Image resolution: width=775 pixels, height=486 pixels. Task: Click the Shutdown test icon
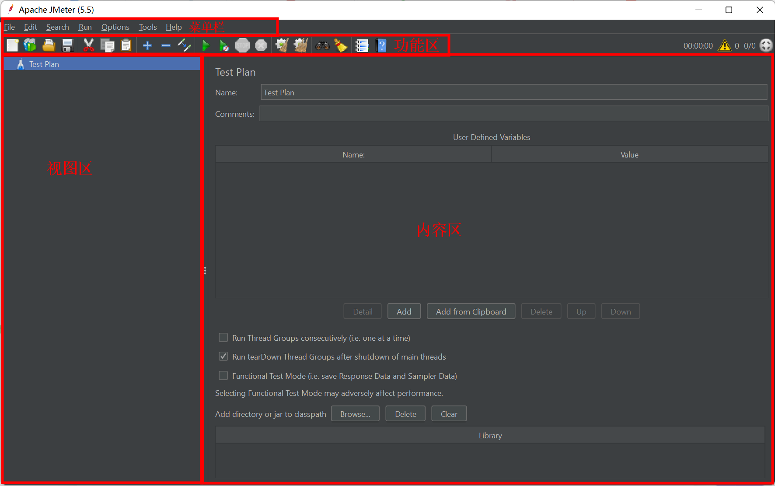point(261,45)
